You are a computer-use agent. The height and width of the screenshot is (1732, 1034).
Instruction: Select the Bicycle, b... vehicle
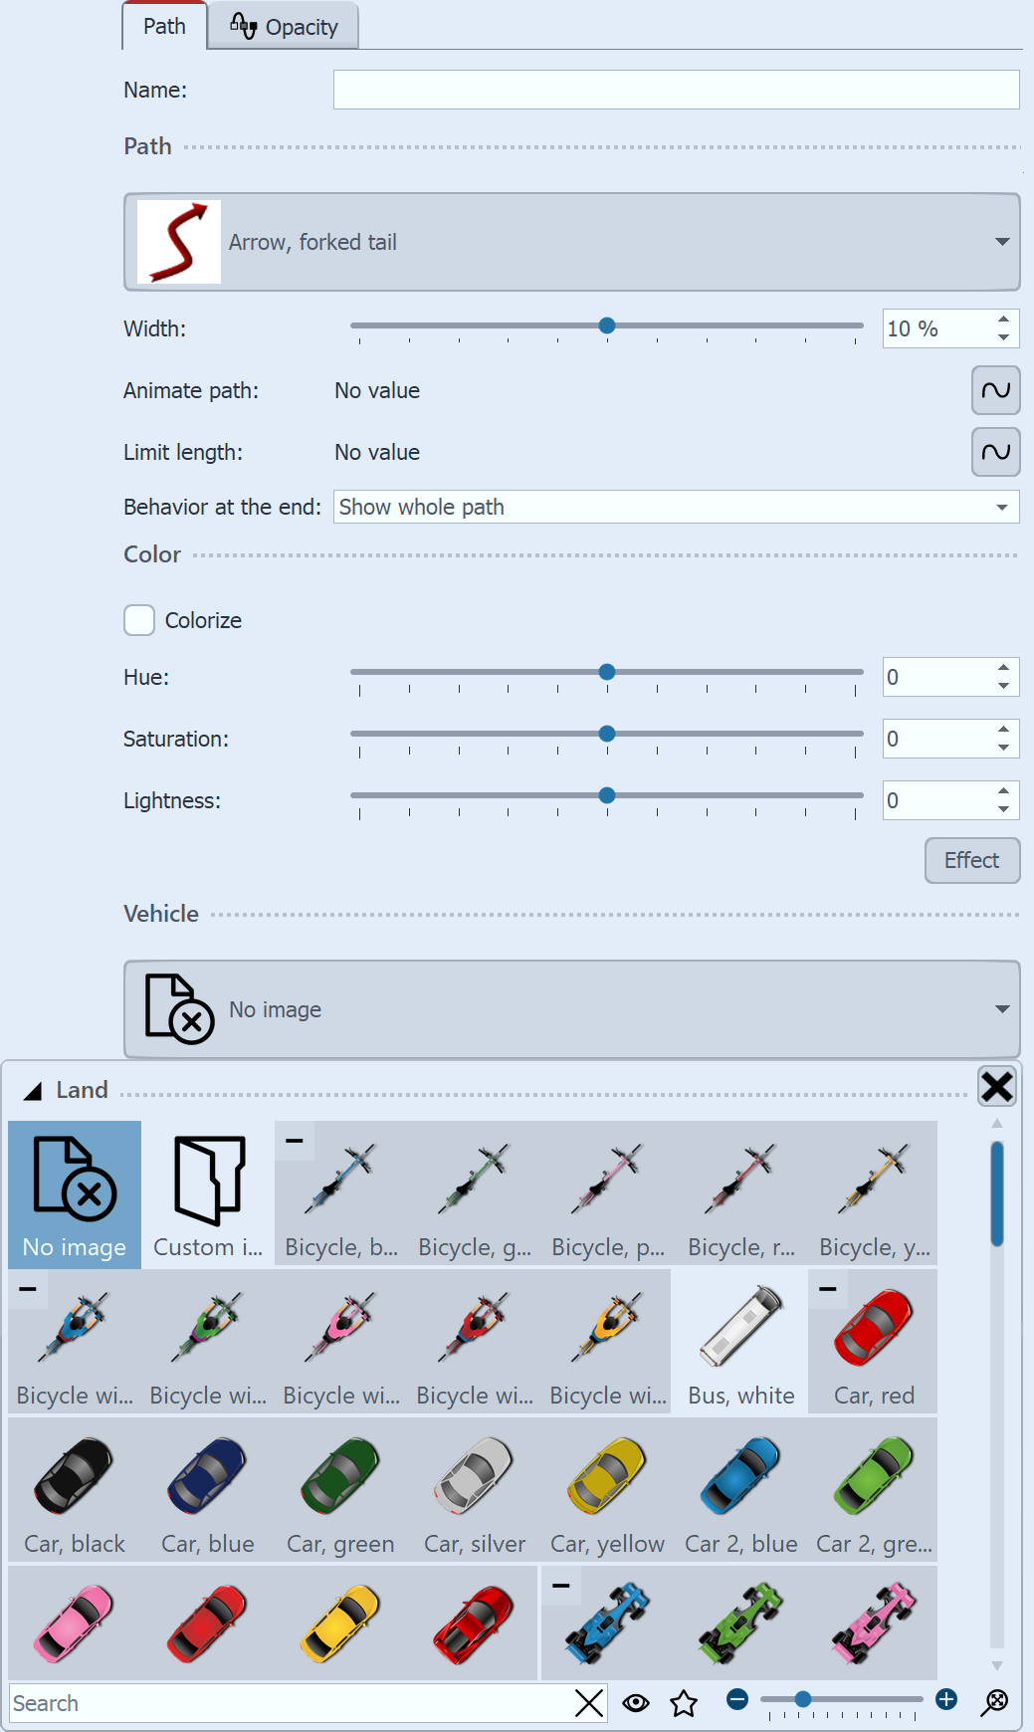[x=341, y=1194]
